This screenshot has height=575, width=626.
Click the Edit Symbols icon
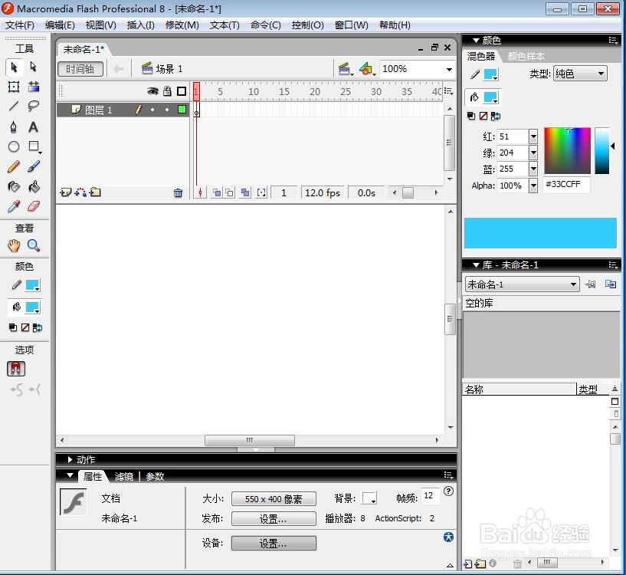pos(367,69)
